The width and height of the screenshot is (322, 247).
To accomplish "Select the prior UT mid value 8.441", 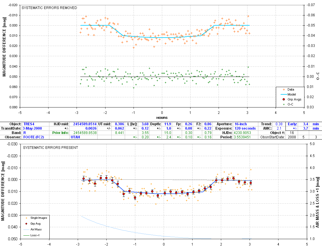I will pyautogui.click(x=119, y=133).
